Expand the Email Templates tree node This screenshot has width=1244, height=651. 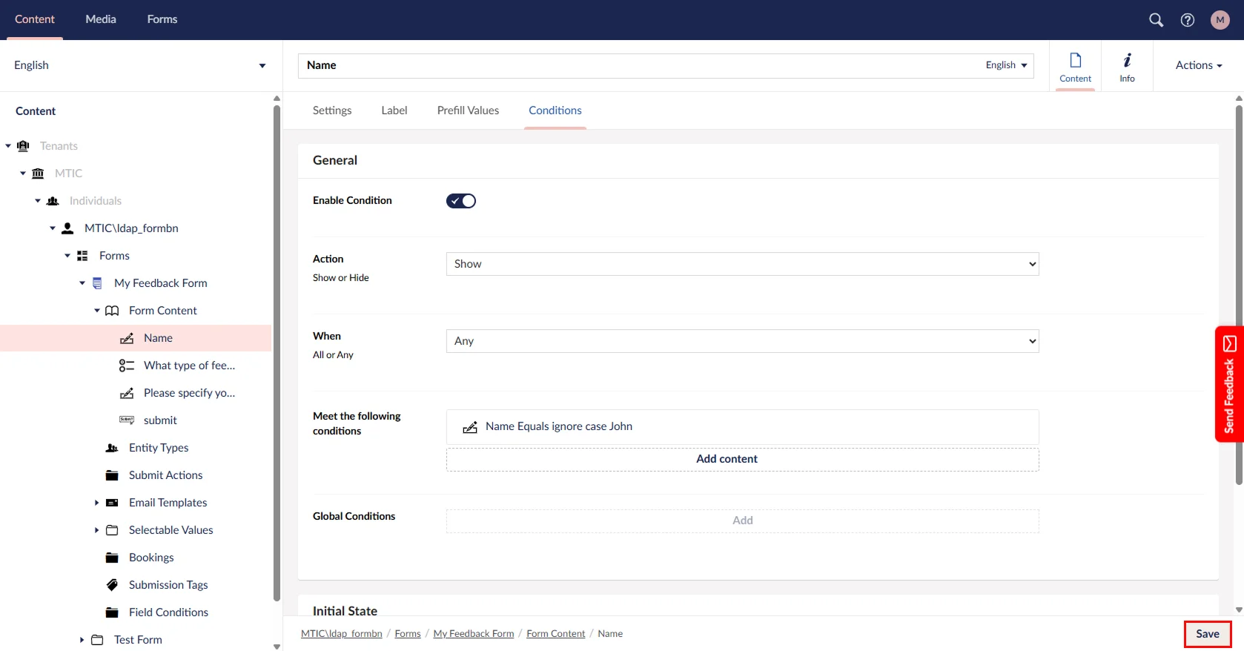[x=96, y=503]
